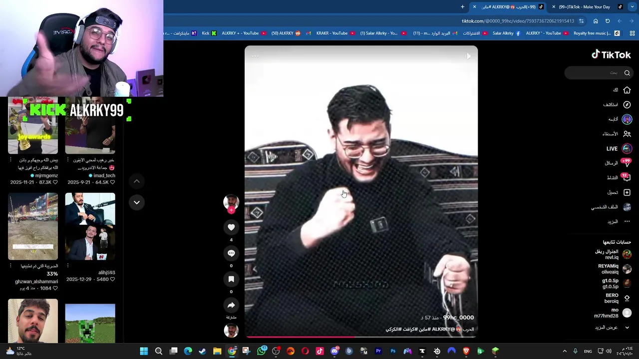Open followed account beroiq
The width and height of the screenshot is (639, 359).
[x=618, y=298]
